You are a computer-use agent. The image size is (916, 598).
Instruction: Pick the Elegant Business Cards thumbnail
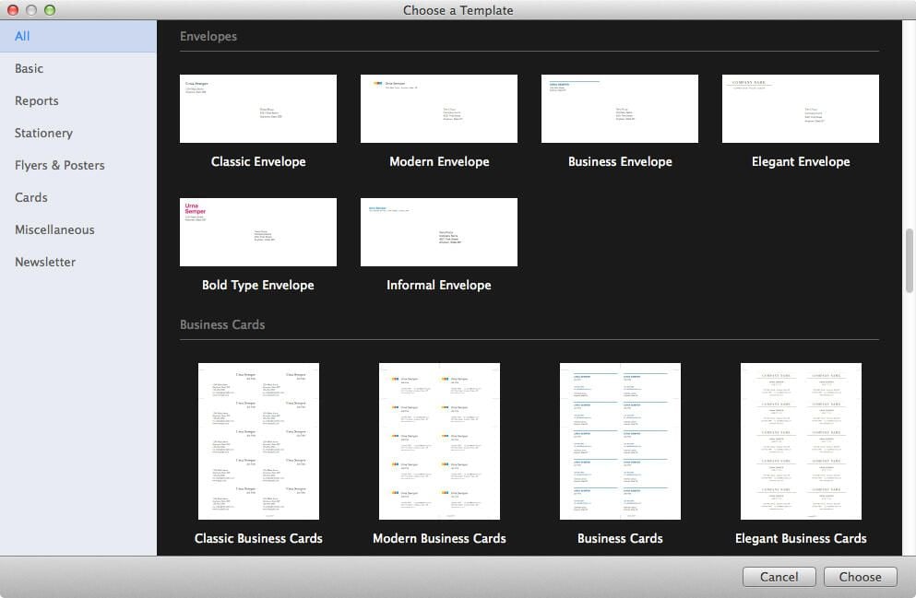pyautogui.click(x=801, y=441)
